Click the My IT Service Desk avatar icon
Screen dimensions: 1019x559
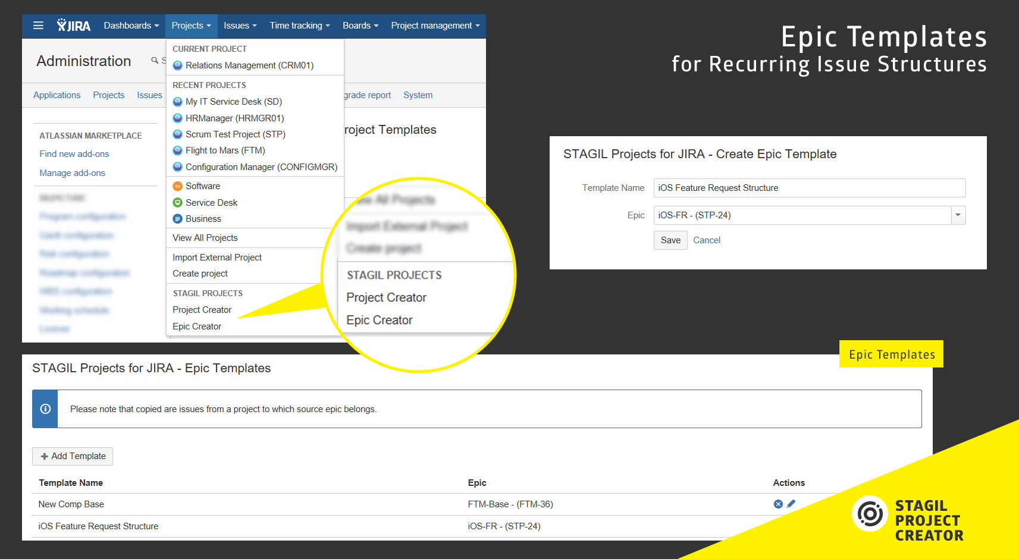coord(177,102)
